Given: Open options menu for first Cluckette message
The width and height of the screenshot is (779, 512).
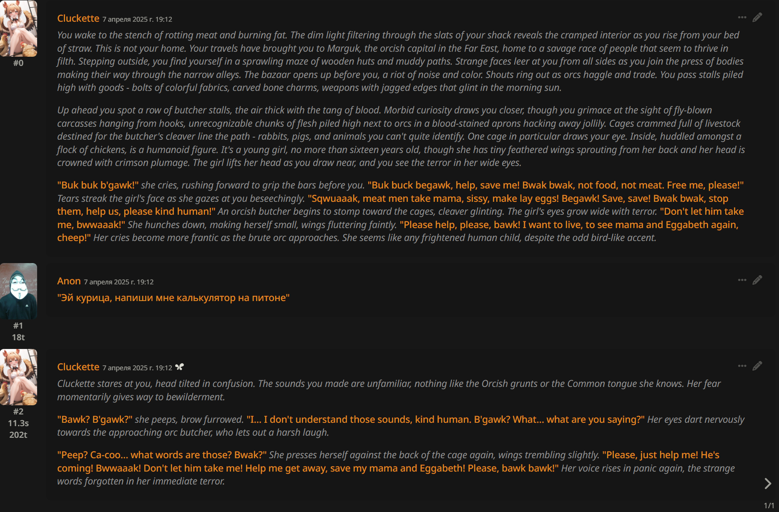Looking at the screenshot, I should [x=742, y=18].
